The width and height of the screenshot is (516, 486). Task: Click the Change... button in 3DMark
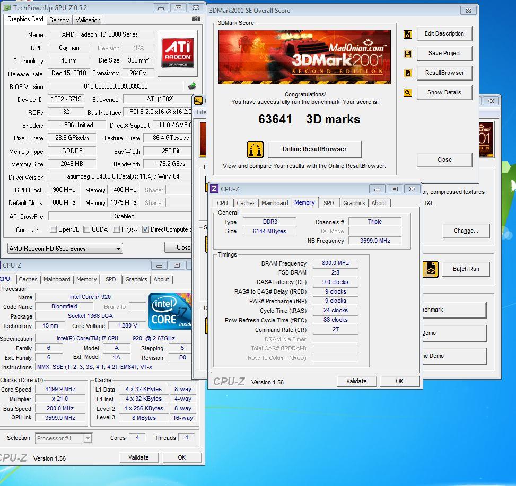click(466, 231)
